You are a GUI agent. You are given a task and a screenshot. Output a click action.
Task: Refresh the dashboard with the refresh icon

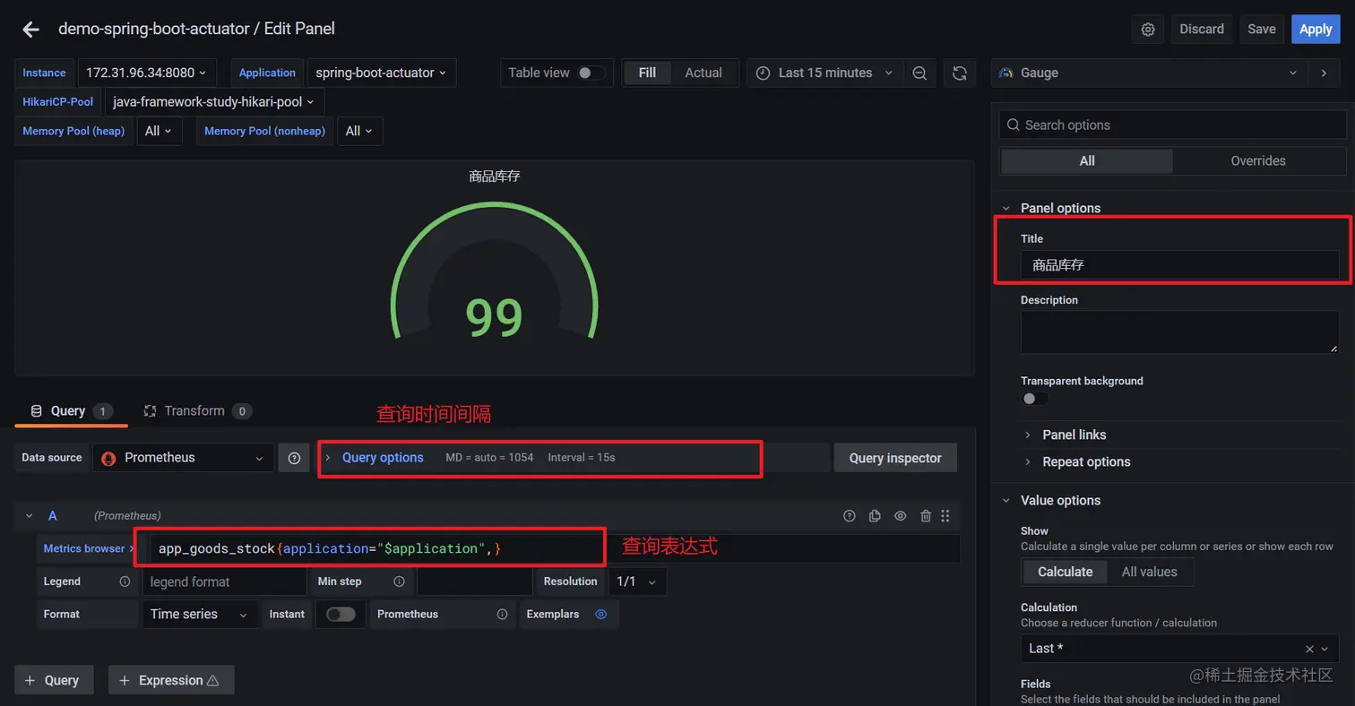tap(959, 73)
